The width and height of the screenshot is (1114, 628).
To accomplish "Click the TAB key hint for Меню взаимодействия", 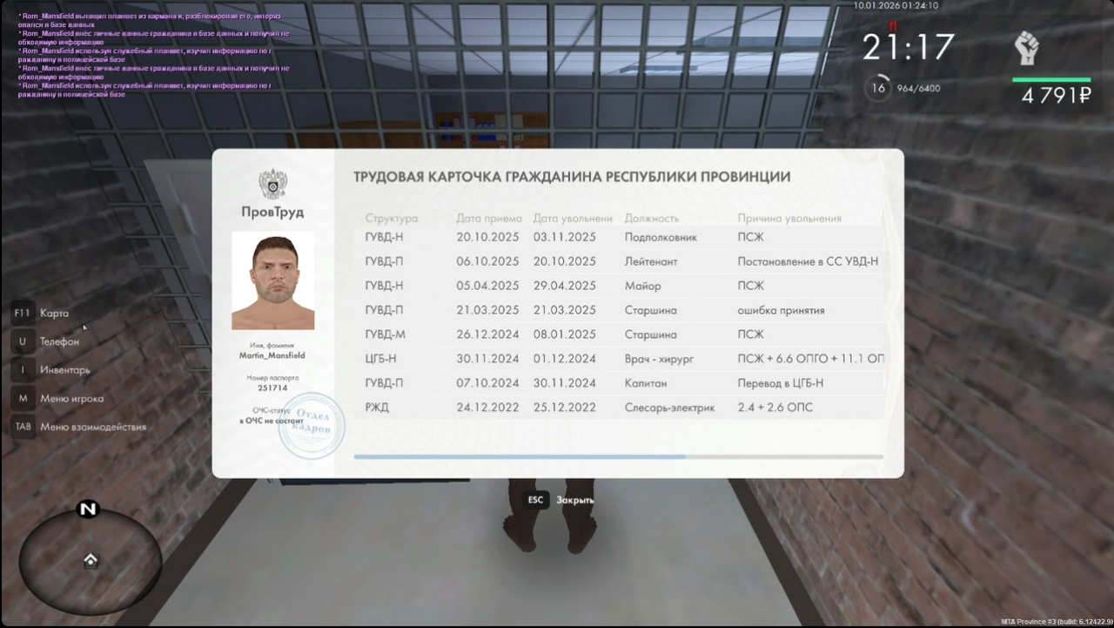I will (23, 427).
